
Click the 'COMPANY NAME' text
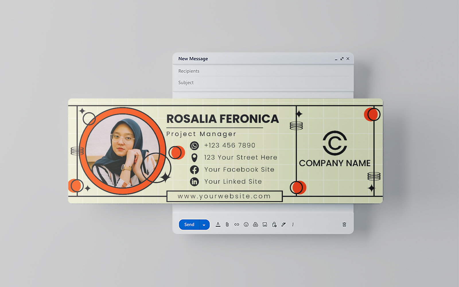click(x=335, y=163)
